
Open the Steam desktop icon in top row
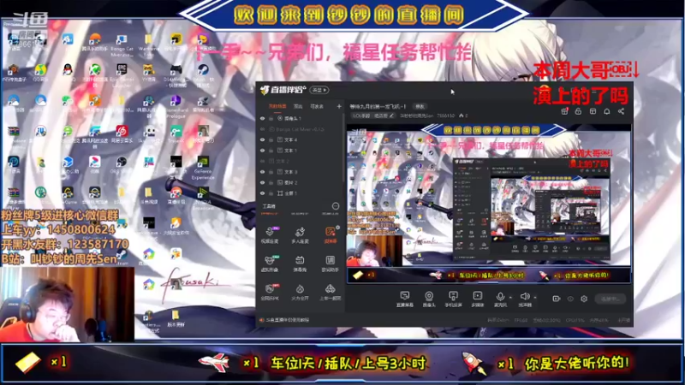click(x=203, y=73)
